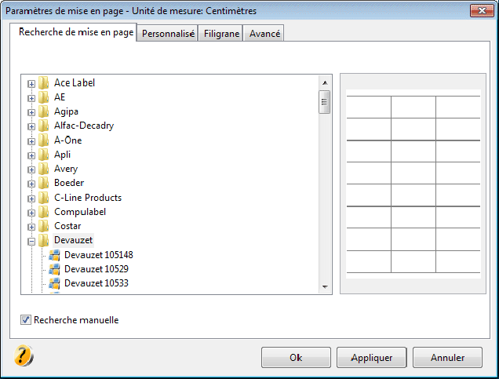The image size is (499, 379).
Task: Expand the Compulabel tree node
Action: (x=31, y=213)
